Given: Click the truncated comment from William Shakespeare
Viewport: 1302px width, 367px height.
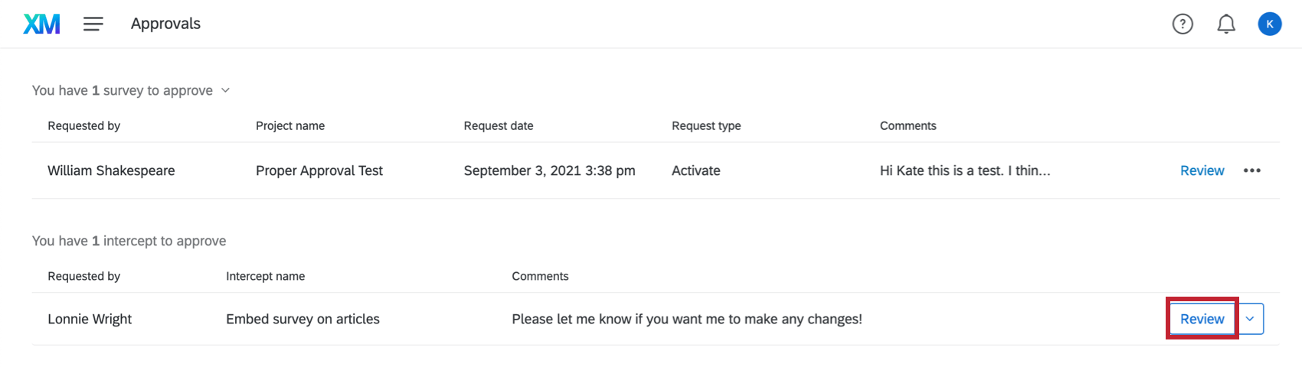Looking at the screenshot, I should (964, 171).
